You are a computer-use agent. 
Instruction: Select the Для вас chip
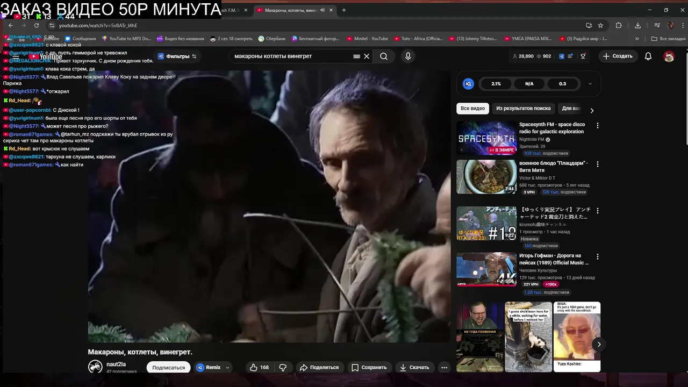pyautogui.click(x=571, y=108)
